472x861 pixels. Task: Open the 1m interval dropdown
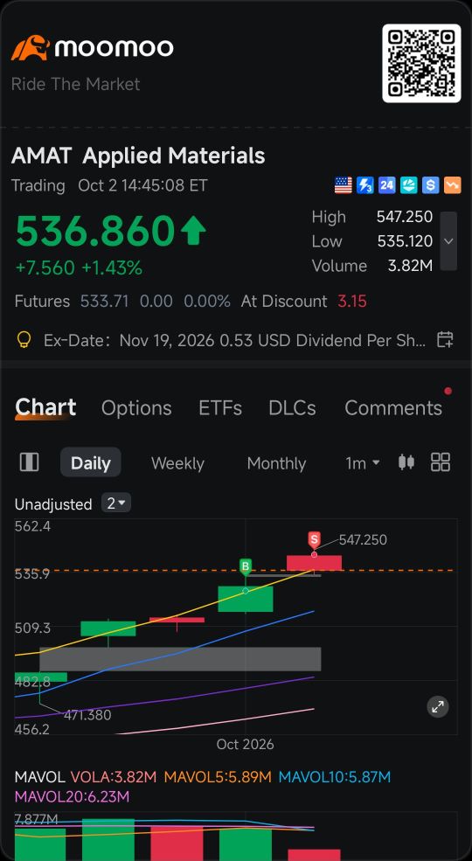(x=362, y=463)
